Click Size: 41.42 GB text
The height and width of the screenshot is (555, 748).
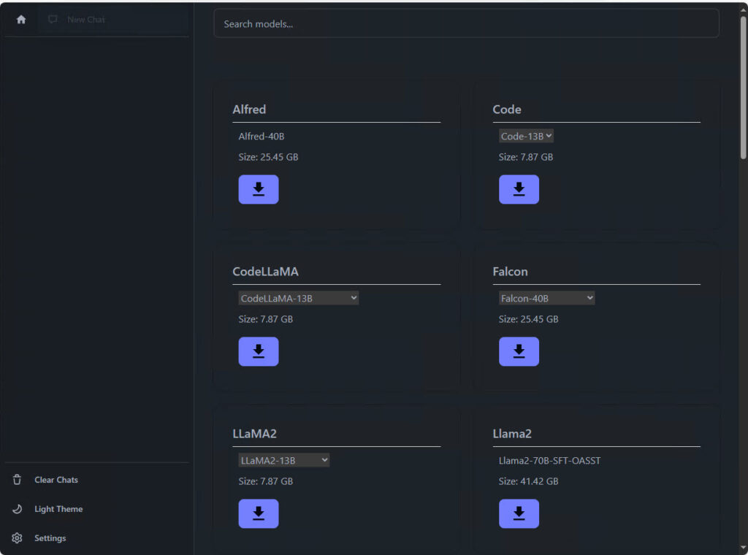529,481
